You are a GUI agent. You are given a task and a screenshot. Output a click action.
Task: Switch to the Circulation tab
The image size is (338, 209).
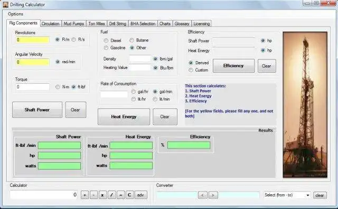point(51,24)
